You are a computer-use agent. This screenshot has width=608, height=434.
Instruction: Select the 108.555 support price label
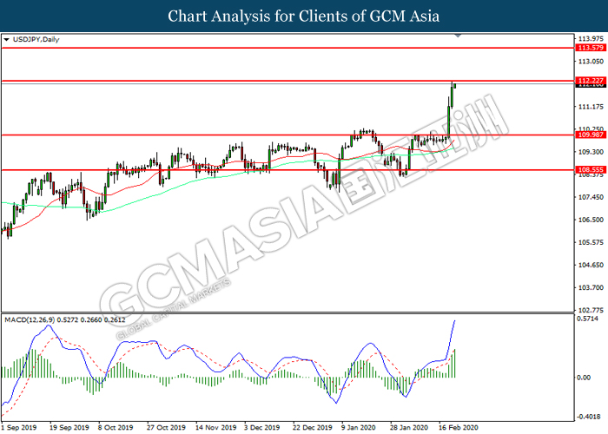(x=590, y=170)
